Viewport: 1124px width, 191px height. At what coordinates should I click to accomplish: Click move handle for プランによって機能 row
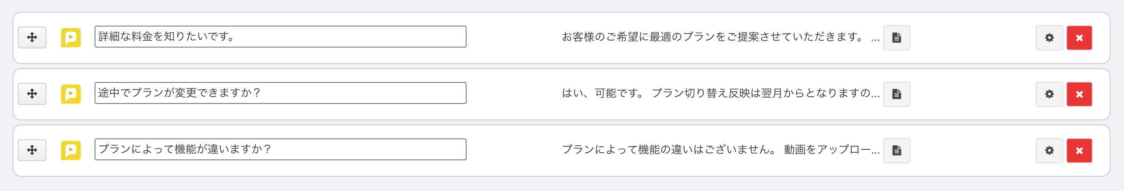point(32,150)
